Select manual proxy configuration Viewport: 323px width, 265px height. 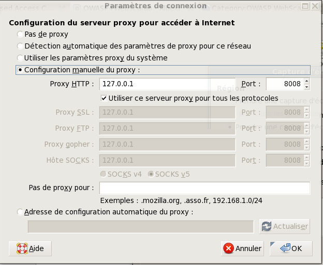pyautogui.click(x=20, y=70)
